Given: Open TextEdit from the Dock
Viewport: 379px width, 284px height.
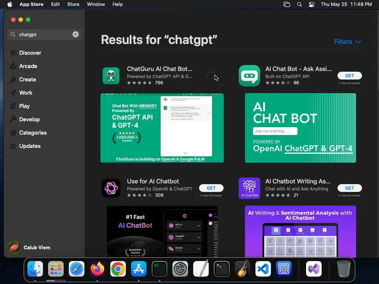Looking at the screenshot, I should 201,268.
